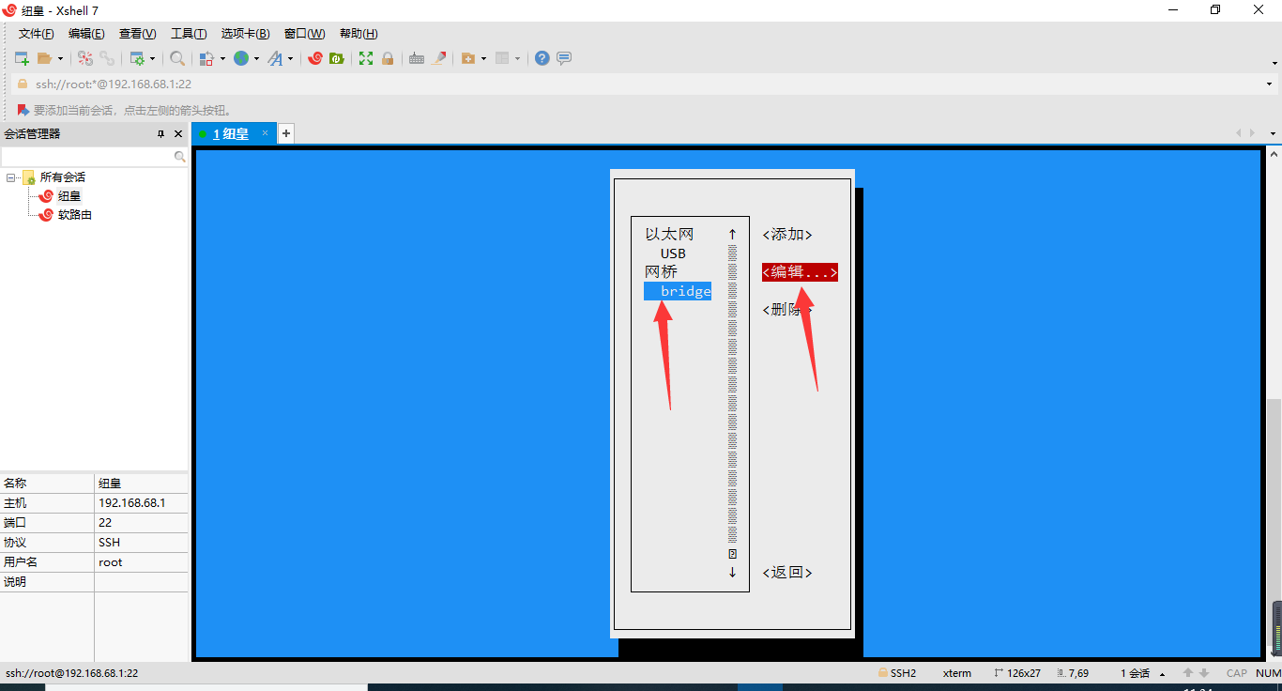Expand the 1 会话 status bar arrow
The image size is (1282, 691).
(1163, 674)
